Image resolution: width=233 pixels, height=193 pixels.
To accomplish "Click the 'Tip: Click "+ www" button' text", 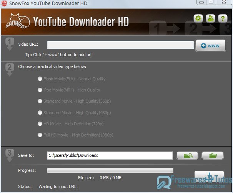I will (x=59, y=55).
